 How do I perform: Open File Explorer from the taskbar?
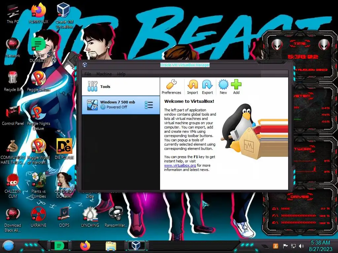(111, 246)
